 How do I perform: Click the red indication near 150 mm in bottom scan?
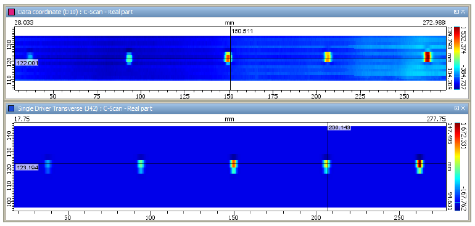[x=233, y=164]
